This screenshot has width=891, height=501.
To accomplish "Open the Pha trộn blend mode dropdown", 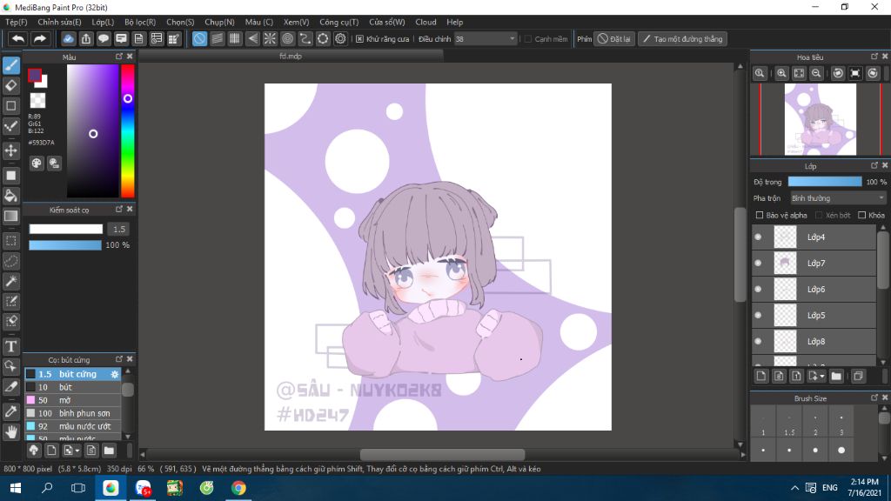I will (838, 198).
